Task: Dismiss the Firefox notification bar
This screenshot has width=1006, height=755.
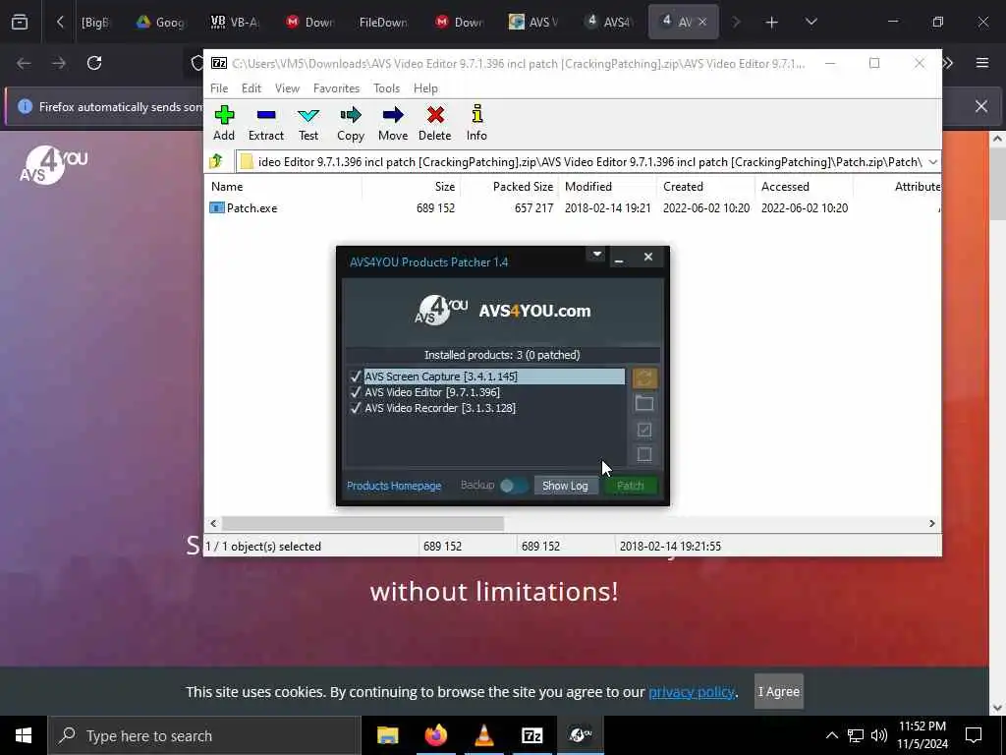Action: [x=981, y=106]
